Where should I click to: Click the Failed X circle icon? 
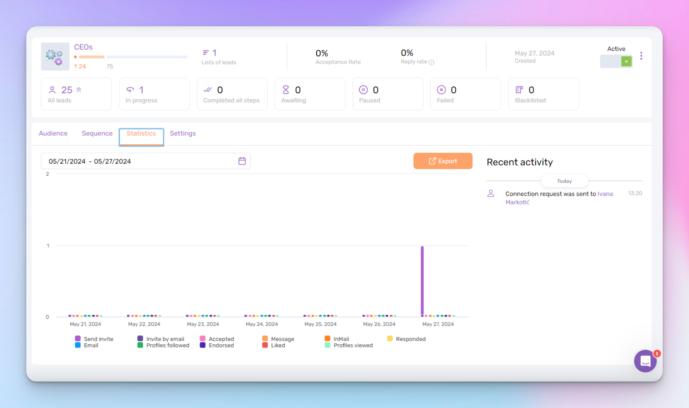(x=441, y=90)
